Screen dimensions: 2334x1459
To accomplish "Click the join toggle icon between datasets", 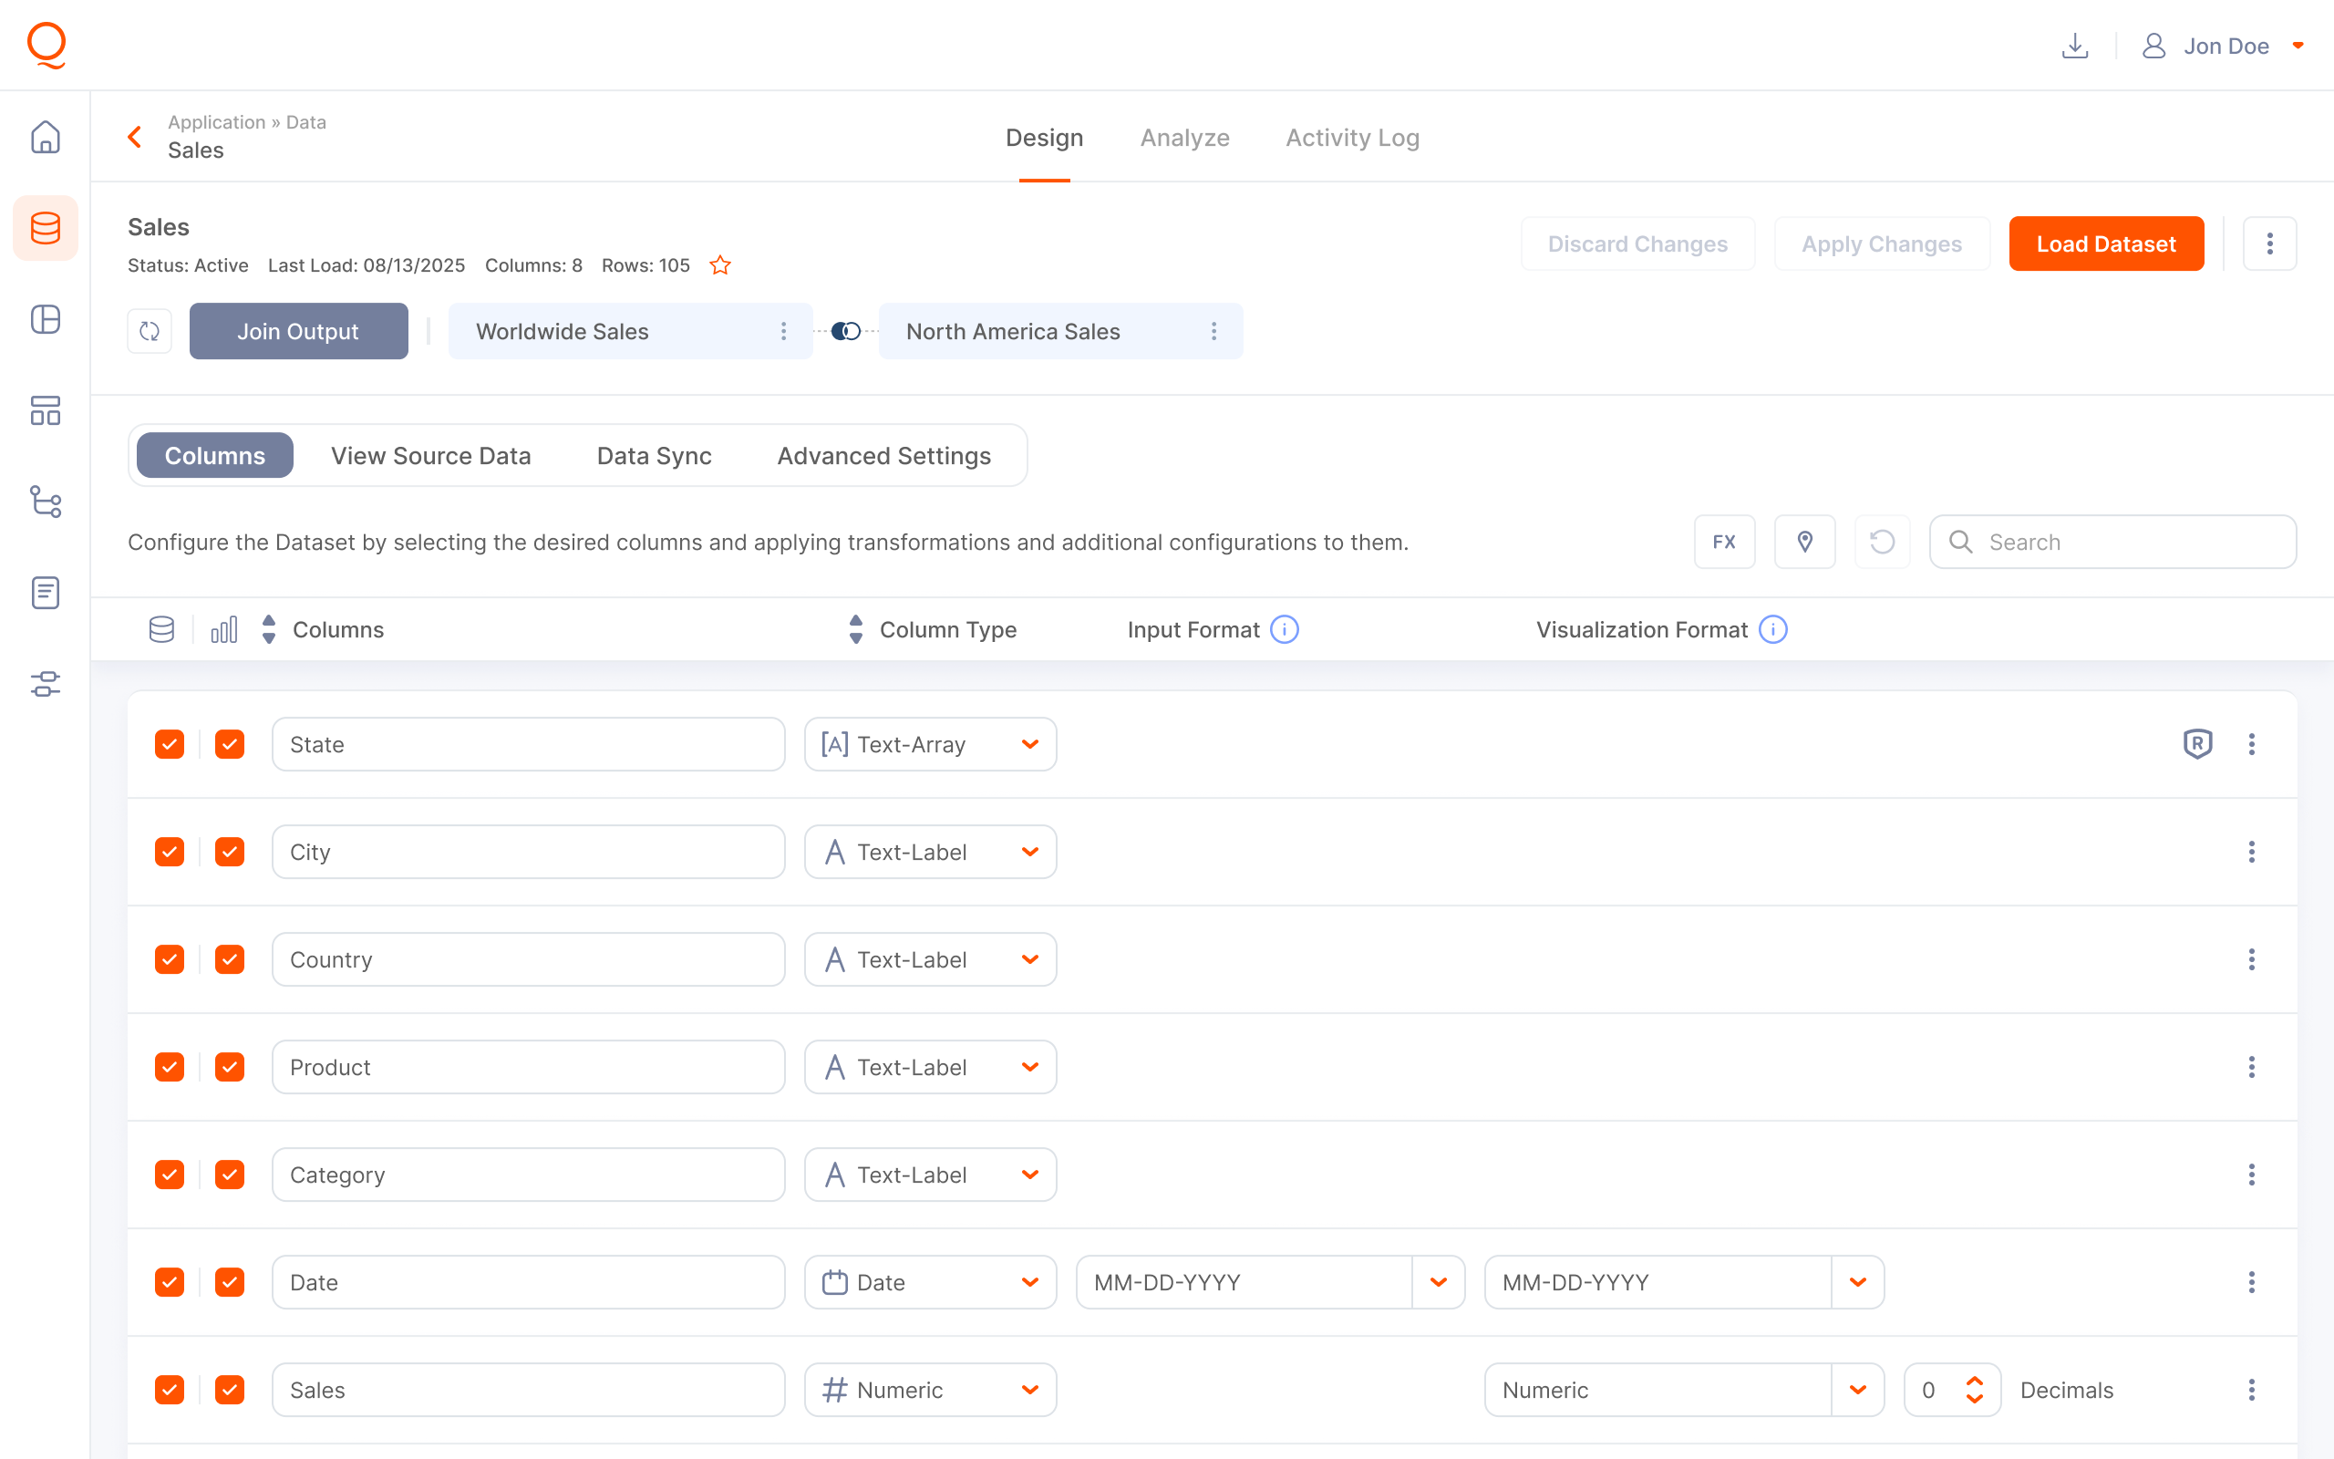I will [x=846, y=331].
